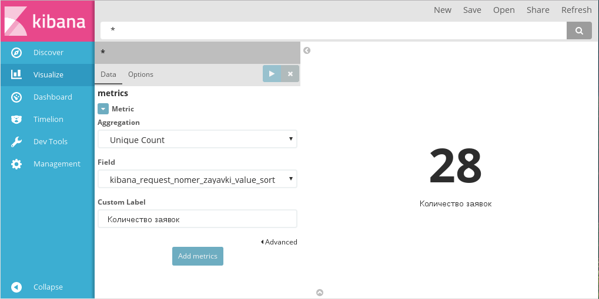
Task: Open the Visualize link in the sidebar
Action: (x=49, y=74)
